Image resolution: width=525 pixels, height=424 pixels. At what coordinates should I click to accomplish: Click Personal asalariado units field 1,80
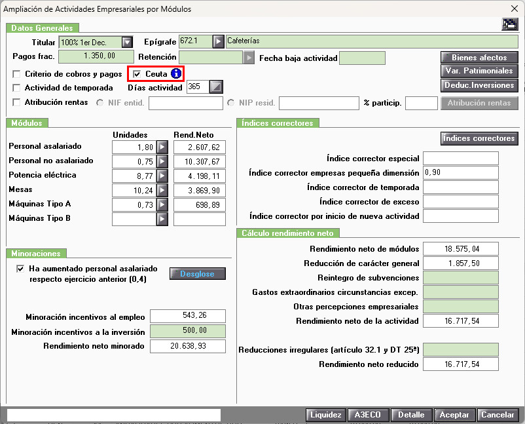pos(134,147)
